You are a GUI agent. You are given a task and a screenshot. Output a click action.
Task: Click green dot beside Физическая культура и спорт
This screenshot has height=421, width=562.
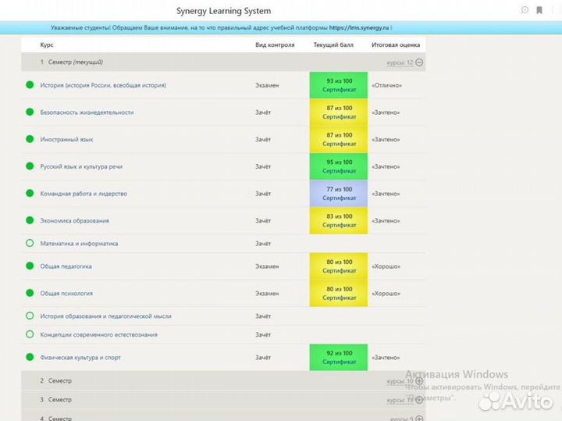[30, 357]
